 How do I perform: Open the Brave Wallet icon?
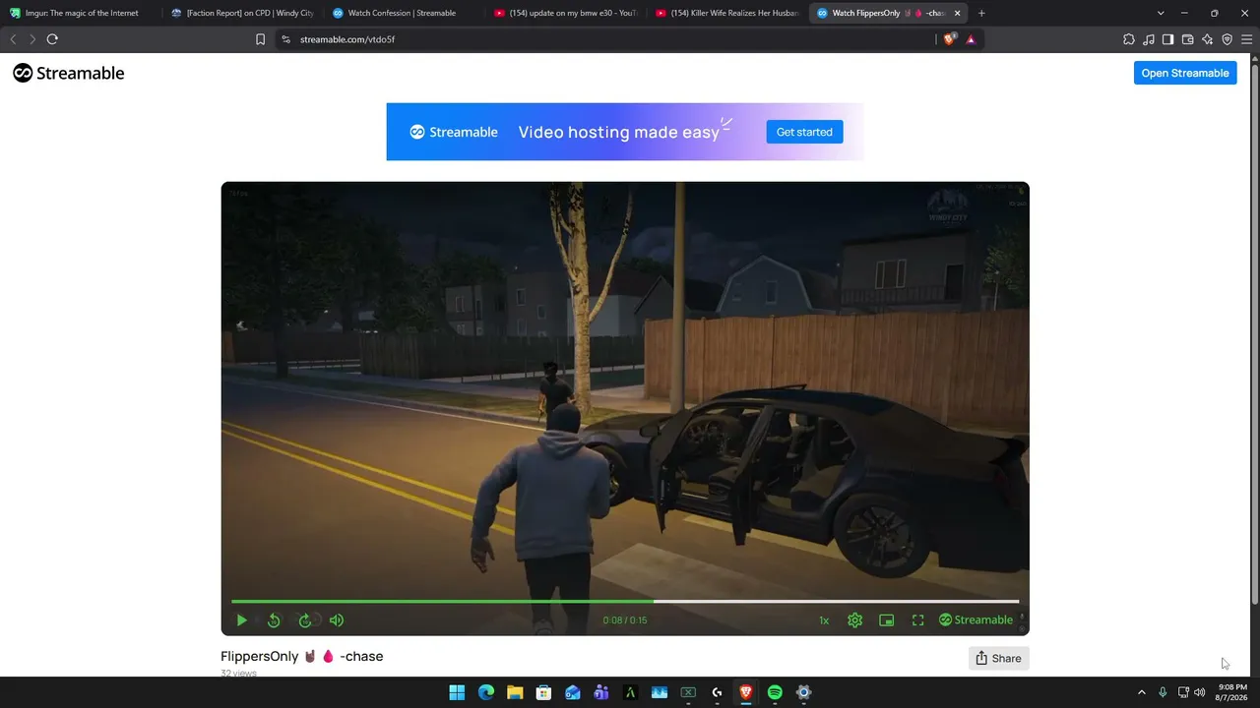[x=1187, y=39]
